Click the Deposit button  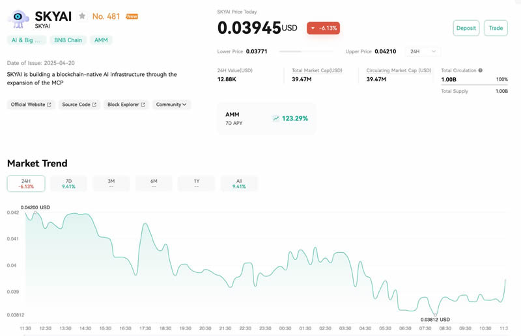tap(466, 28)
